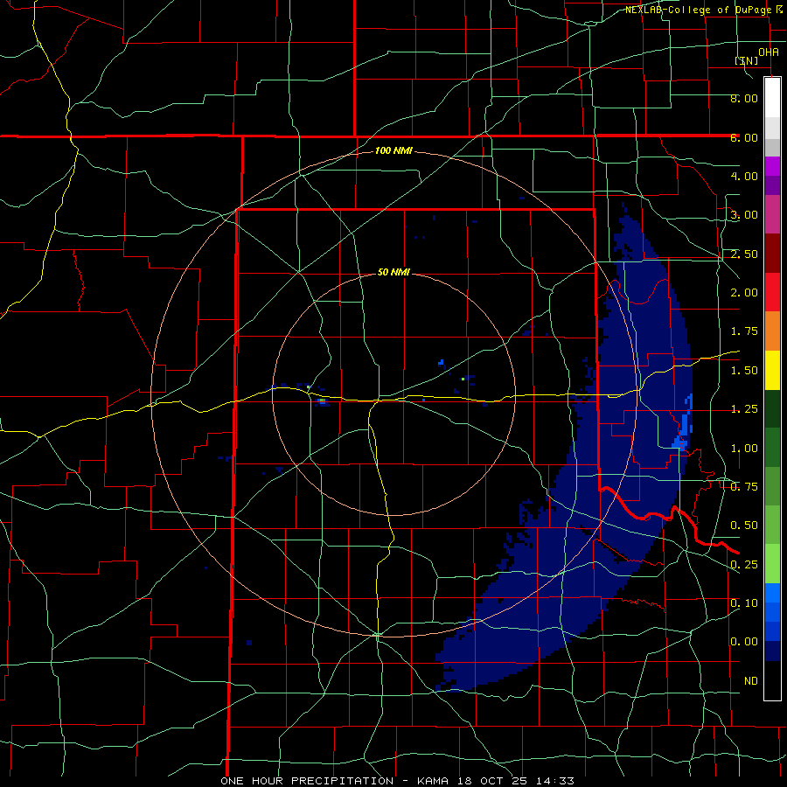Click the OHA product label
The width and height of the screenshot is (787, 787).
pyautogui.click(x=769, y=52)
